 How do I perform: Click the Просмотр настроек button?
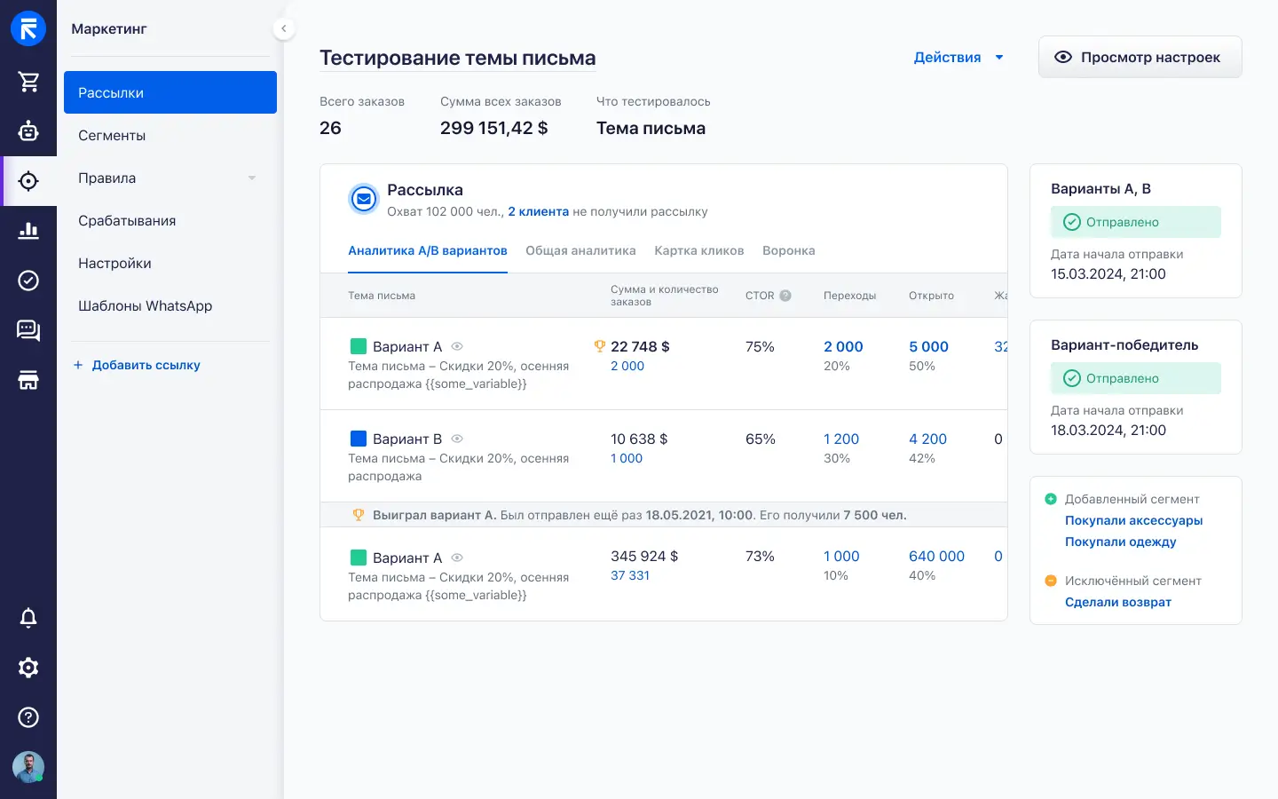[x=1140, y=58]
